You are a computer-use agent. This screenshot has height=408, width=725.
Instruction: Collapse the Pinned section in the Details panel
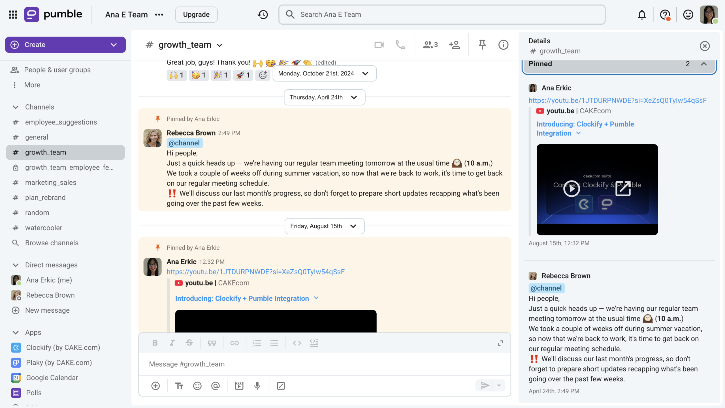click(703, 64)
